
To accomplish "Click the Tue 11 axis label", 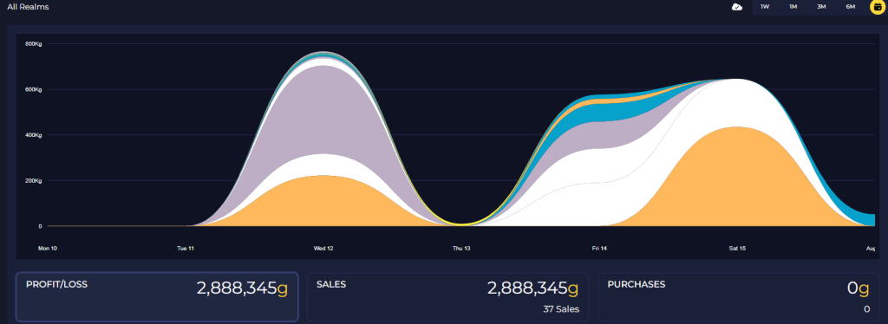I will pos(186,249).
